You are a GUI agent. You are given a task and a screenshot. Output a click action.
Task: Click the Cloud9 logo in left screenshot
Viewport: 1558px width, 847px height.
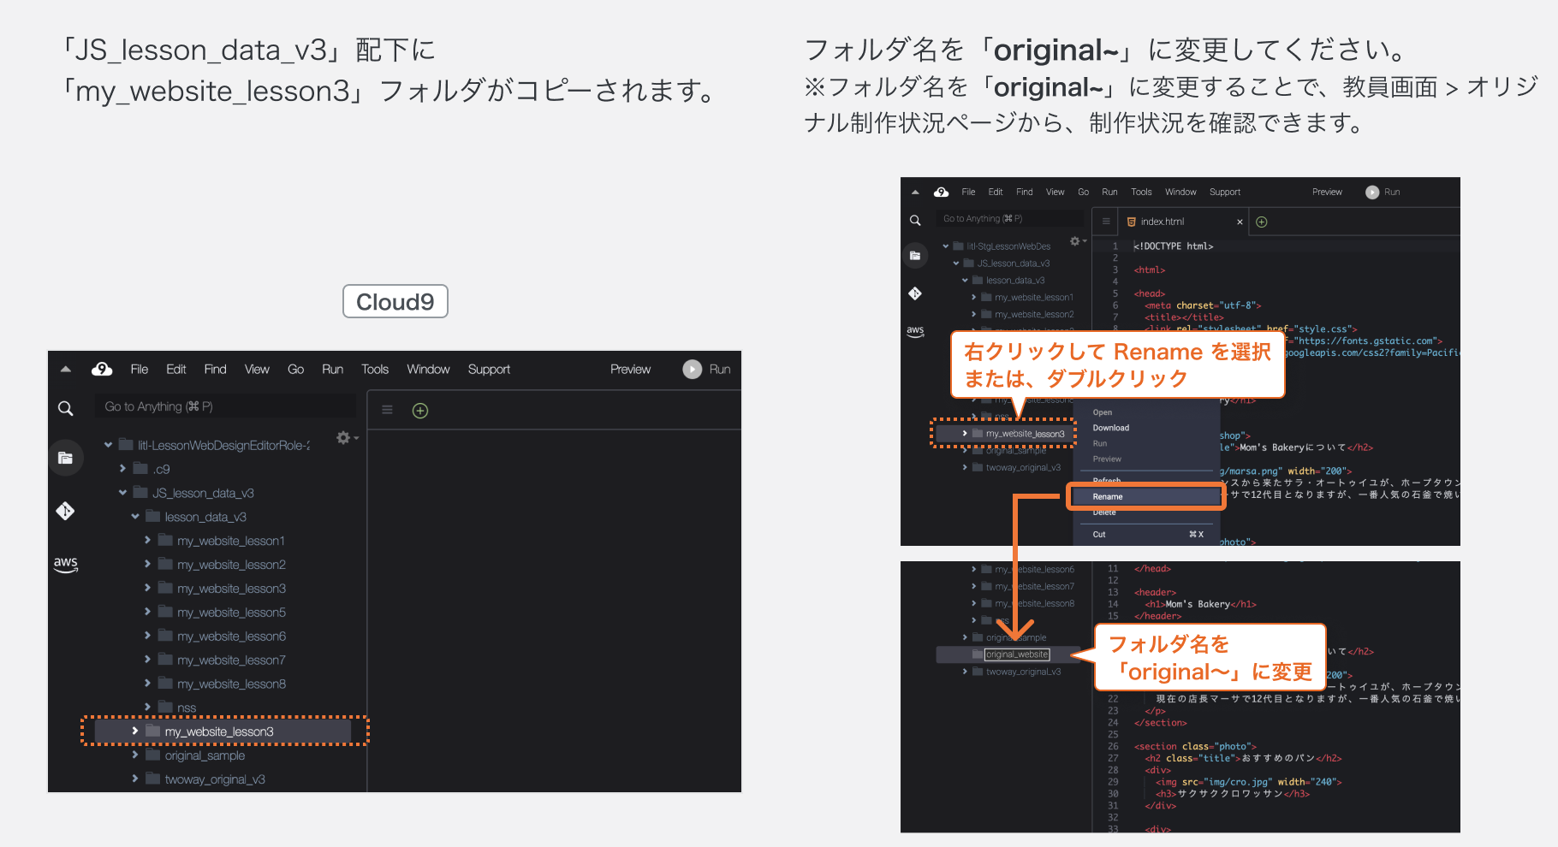(x=102, y=369)
